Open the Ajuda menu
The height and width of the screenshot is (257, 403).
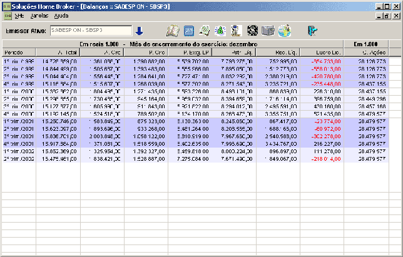tap(61, 16)
